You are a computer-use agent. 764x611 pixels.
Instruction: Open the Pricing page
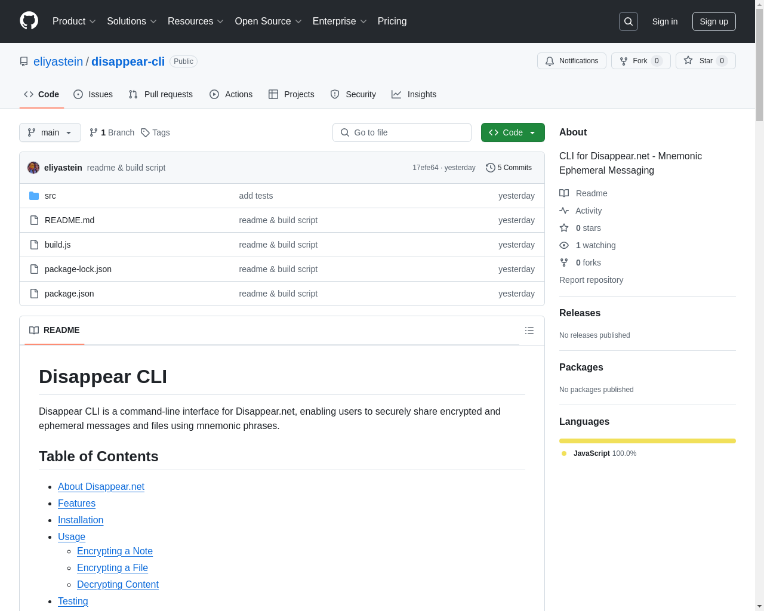392,21
